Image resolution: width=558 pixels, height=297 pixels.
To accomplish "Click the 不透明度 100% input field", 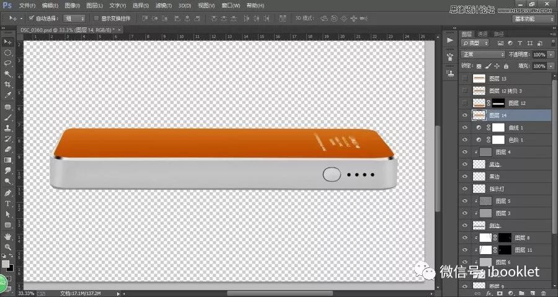I will (x=539, y=55).
